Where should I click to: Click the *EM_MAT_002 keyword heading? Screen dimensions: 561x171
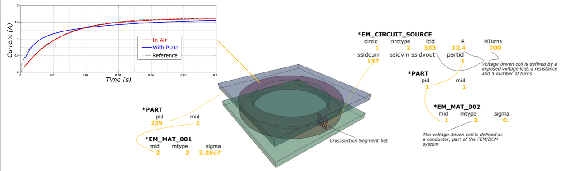(x=456, y=107)
